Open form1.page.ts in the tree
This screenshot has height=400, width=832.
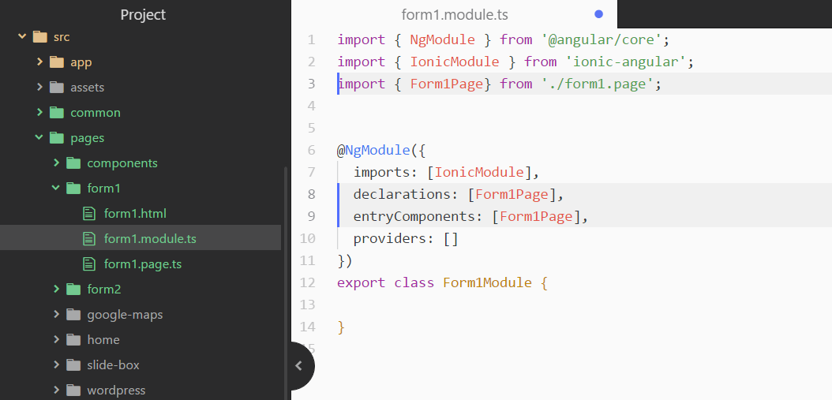(x=143, y=264)
